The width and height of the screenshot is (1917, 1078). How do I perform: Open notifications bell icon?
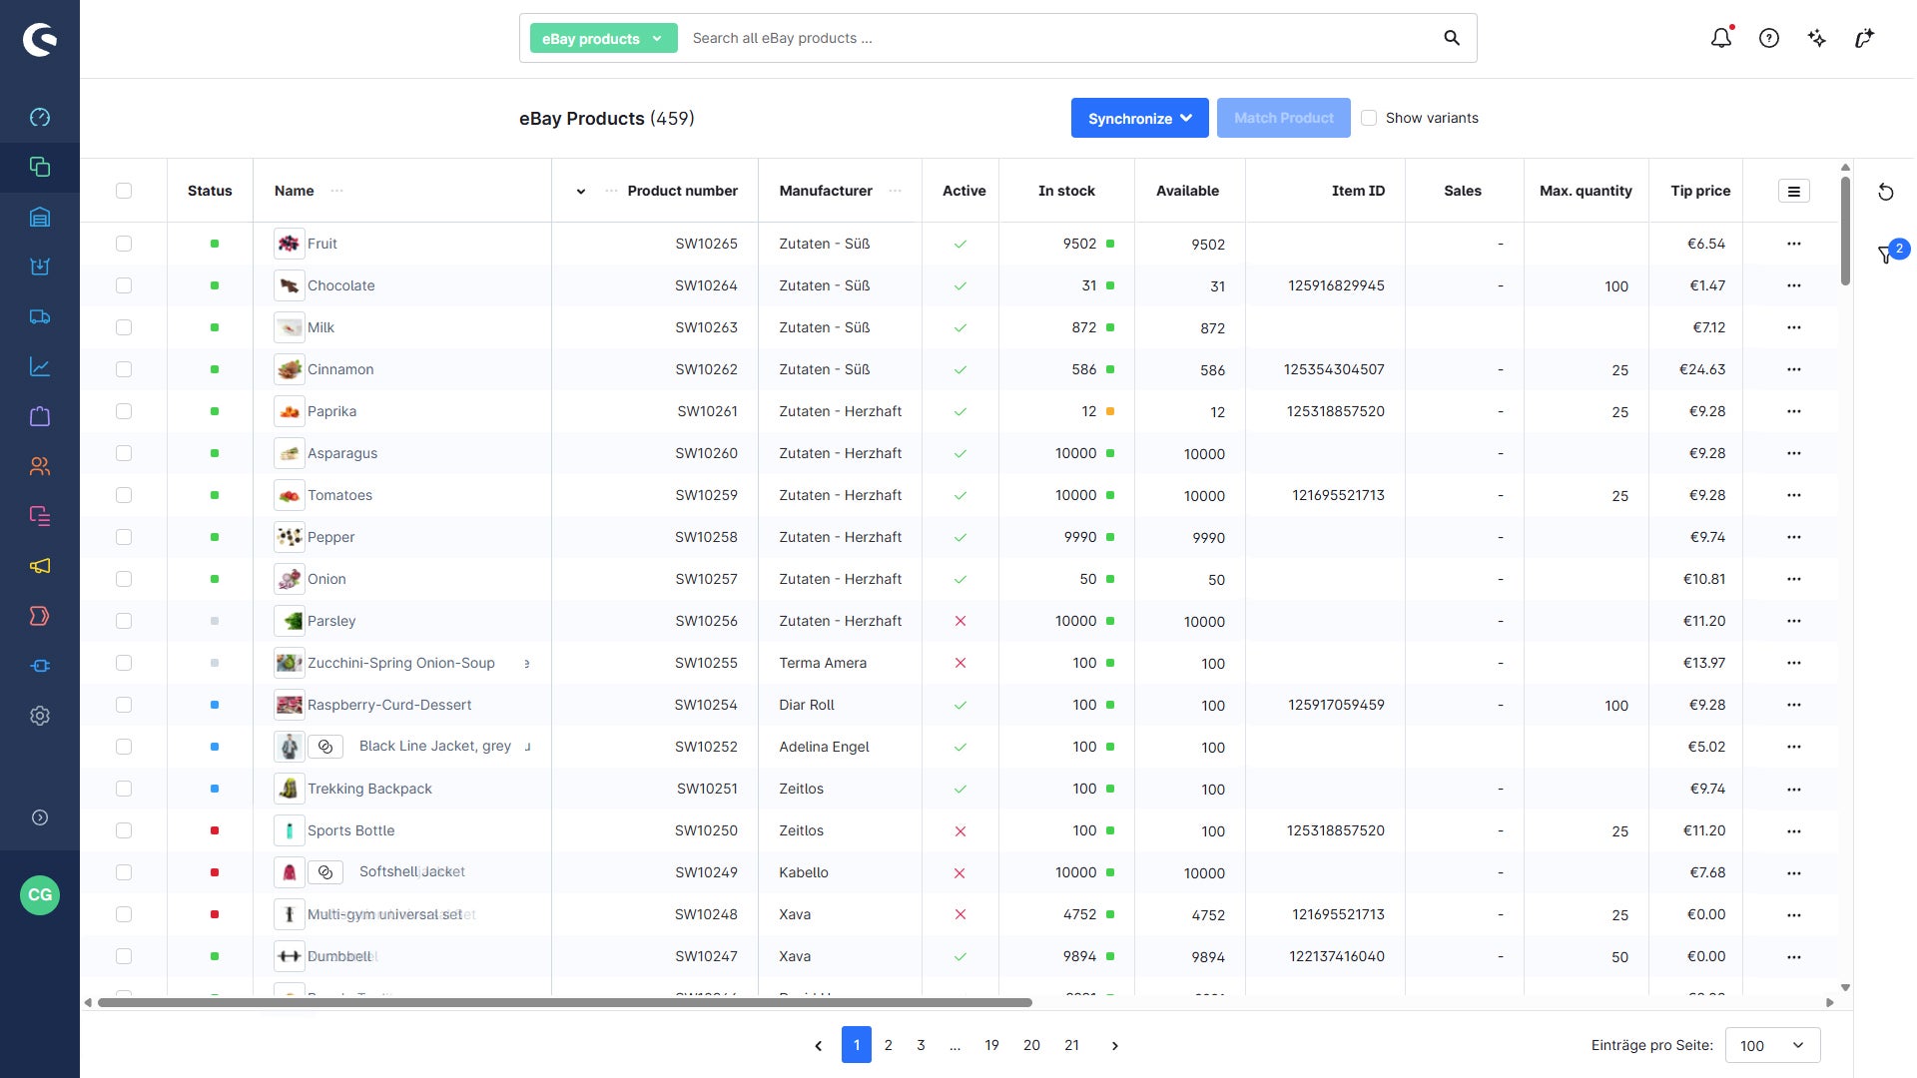point(1721,38)
